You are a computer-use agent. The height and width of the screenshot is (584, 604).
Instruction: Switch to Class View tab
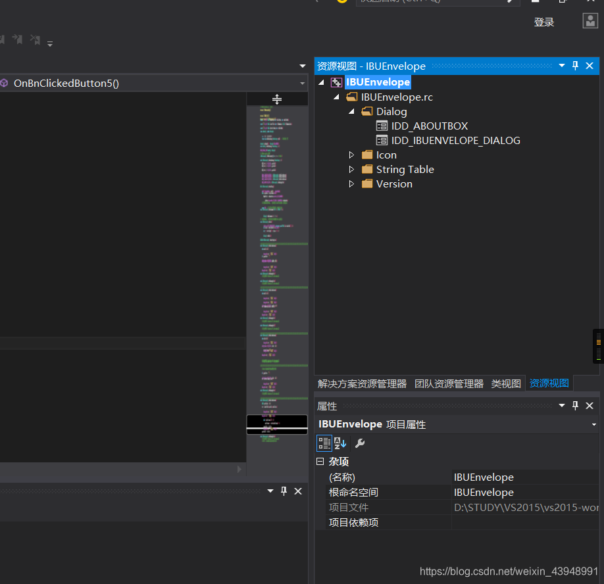pyautogui.click(x=506, y=383)
